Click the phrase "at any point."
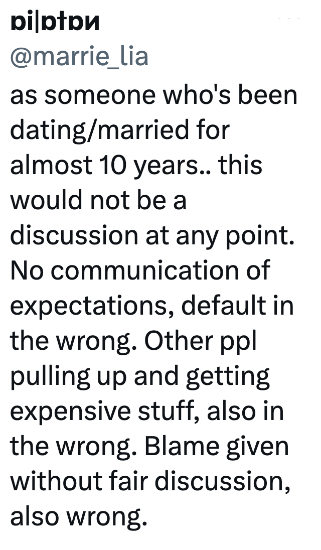 234,236
